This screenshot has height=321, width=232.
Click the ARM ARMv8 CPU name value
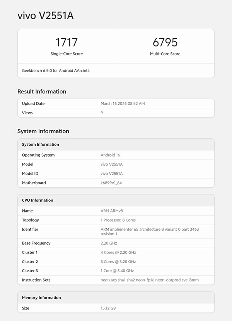pos(112,211)
